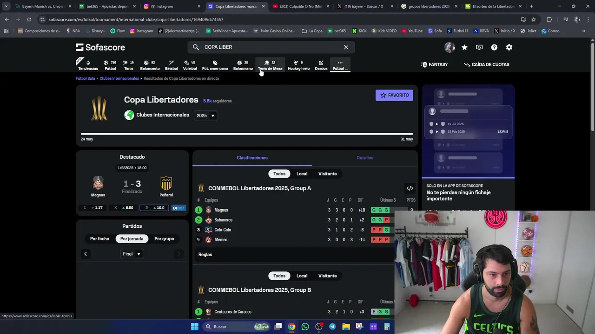This screenshot has width=595, height=334.
Task: Select Todos filter for Group B
Action: pyautogui.click(x=279, y=276)
